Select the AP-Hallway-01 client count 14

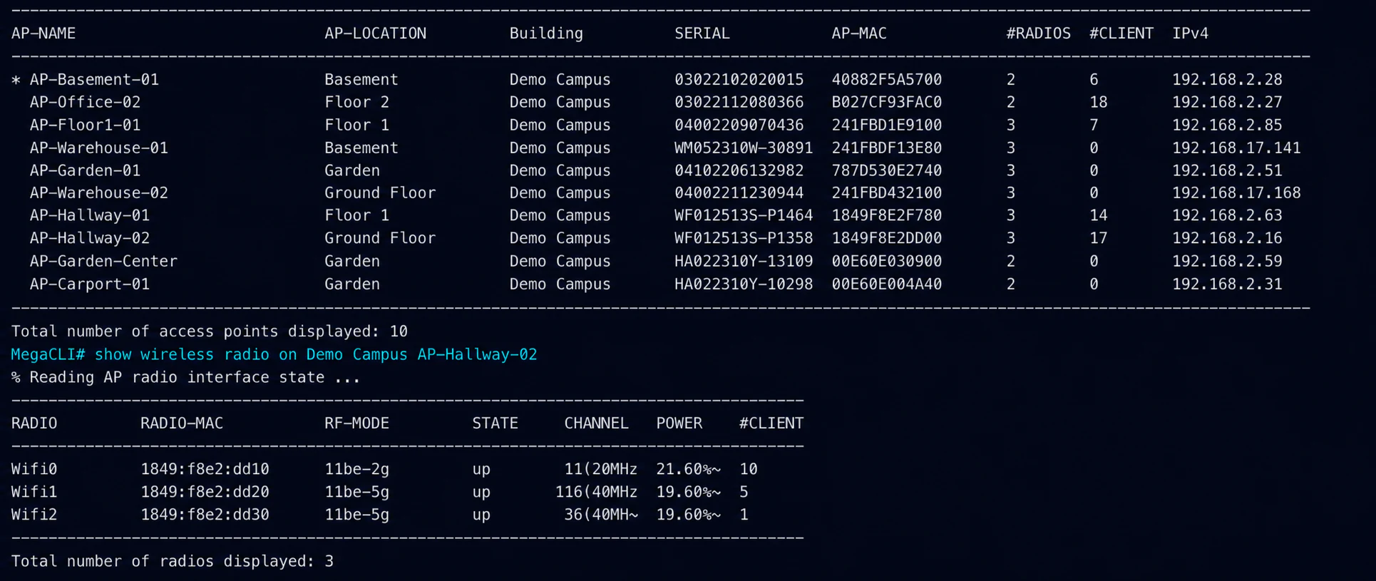1098,215
